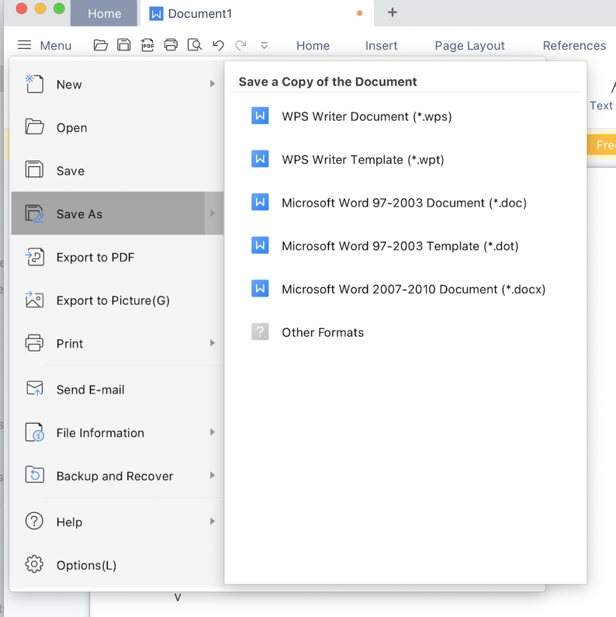Save as Microsoft Word 97-2003 Template (*.dot)
This screenshot has width=616, height=617.
(406, 246)
